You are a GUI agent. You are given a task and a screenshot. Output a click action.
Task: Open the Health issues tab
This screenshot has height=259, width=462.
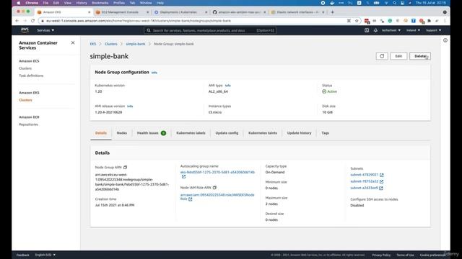coord(152,133)
